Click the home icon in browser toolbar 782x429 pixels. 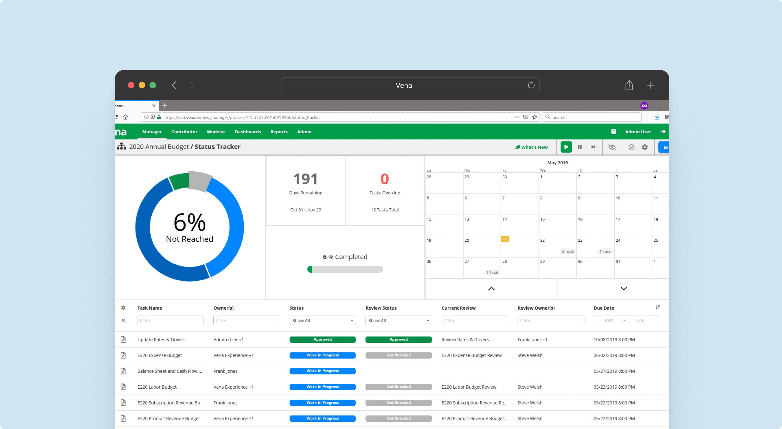(x=125, y=117)
